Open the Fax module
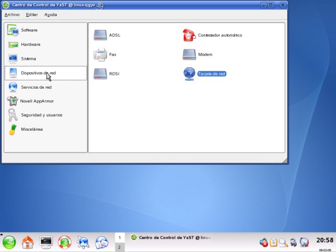336x252 pixels. tap(105, 55)
